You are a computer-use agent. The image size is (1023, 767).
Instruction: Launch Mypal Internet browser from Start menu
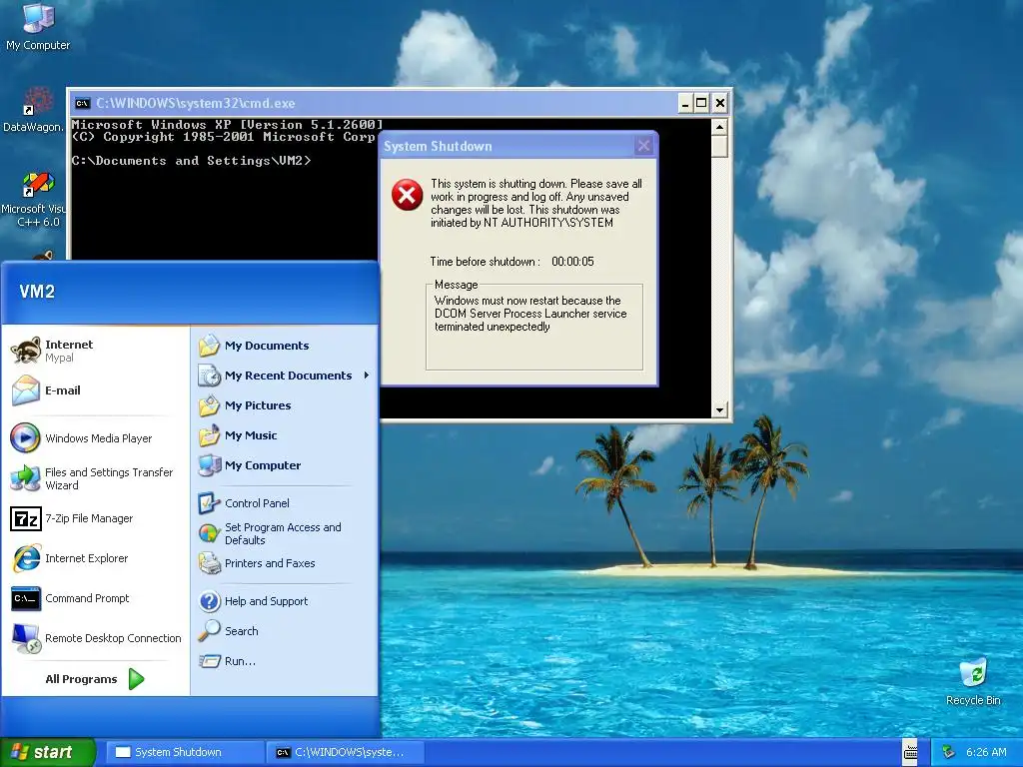95,351
